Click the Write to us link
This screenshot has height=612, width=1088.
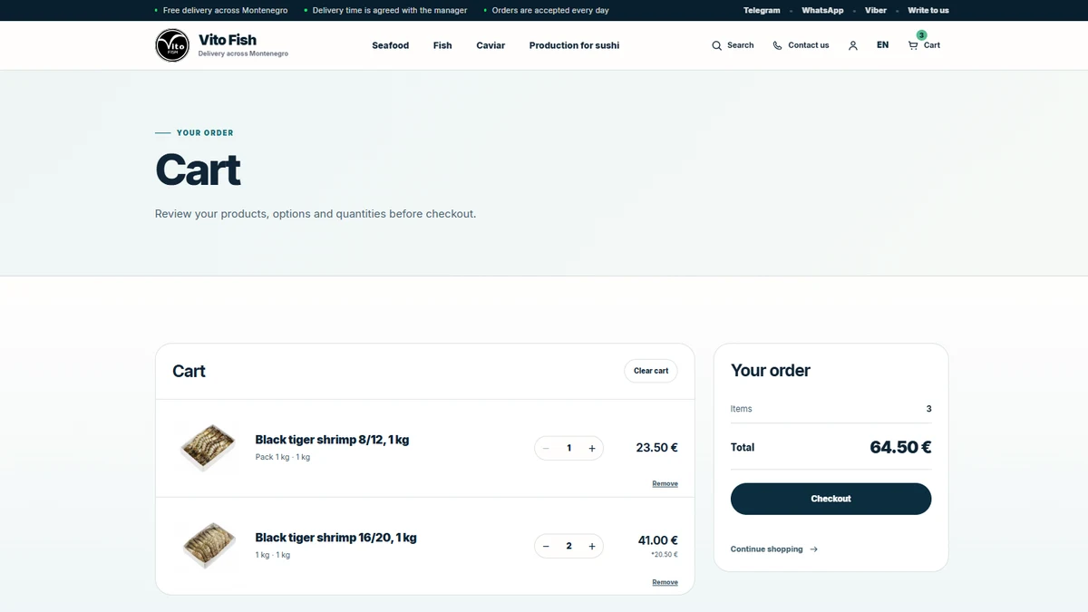click(x=928, y=11)
